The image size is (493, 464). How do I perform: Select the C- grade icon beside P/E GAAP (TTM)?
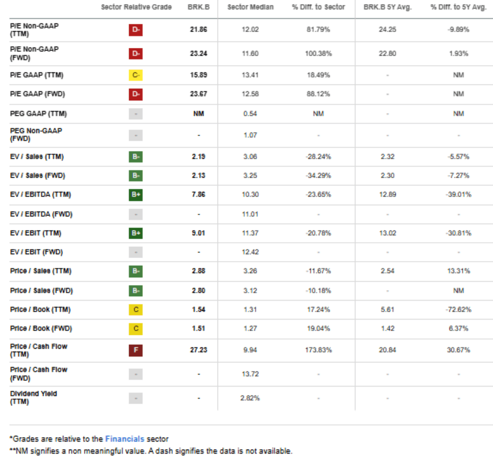click(135, 74)
